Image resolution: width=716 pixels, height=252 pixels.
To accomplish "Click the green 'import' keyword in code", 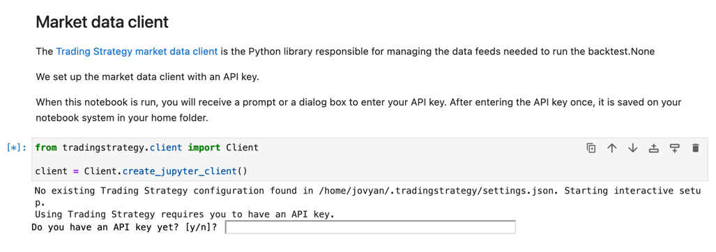I will click(204, 148).
